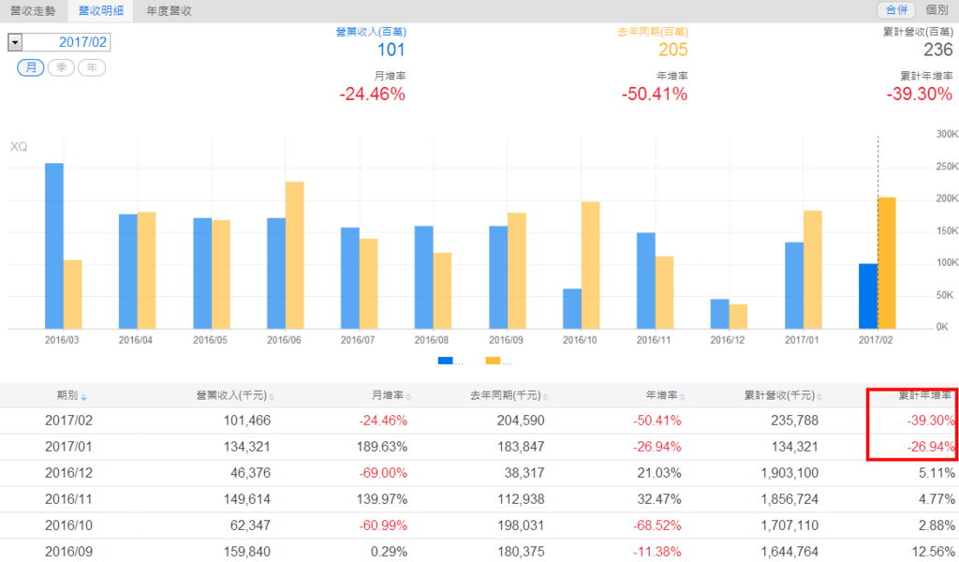Click revenue cell 149,614
The width and height of the screenshot is (959, 562).
click(x=246, y=499)
